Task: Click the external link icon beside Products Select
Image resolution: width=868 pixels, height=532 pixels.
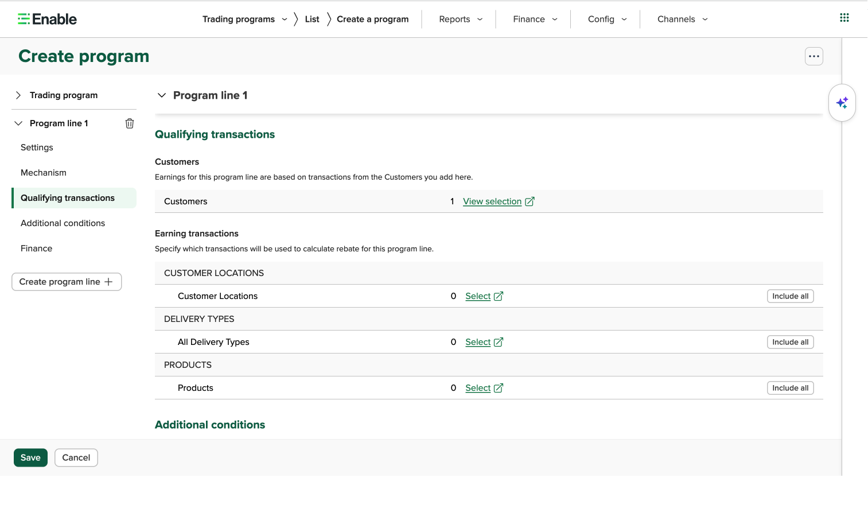Action: point(499,388)
